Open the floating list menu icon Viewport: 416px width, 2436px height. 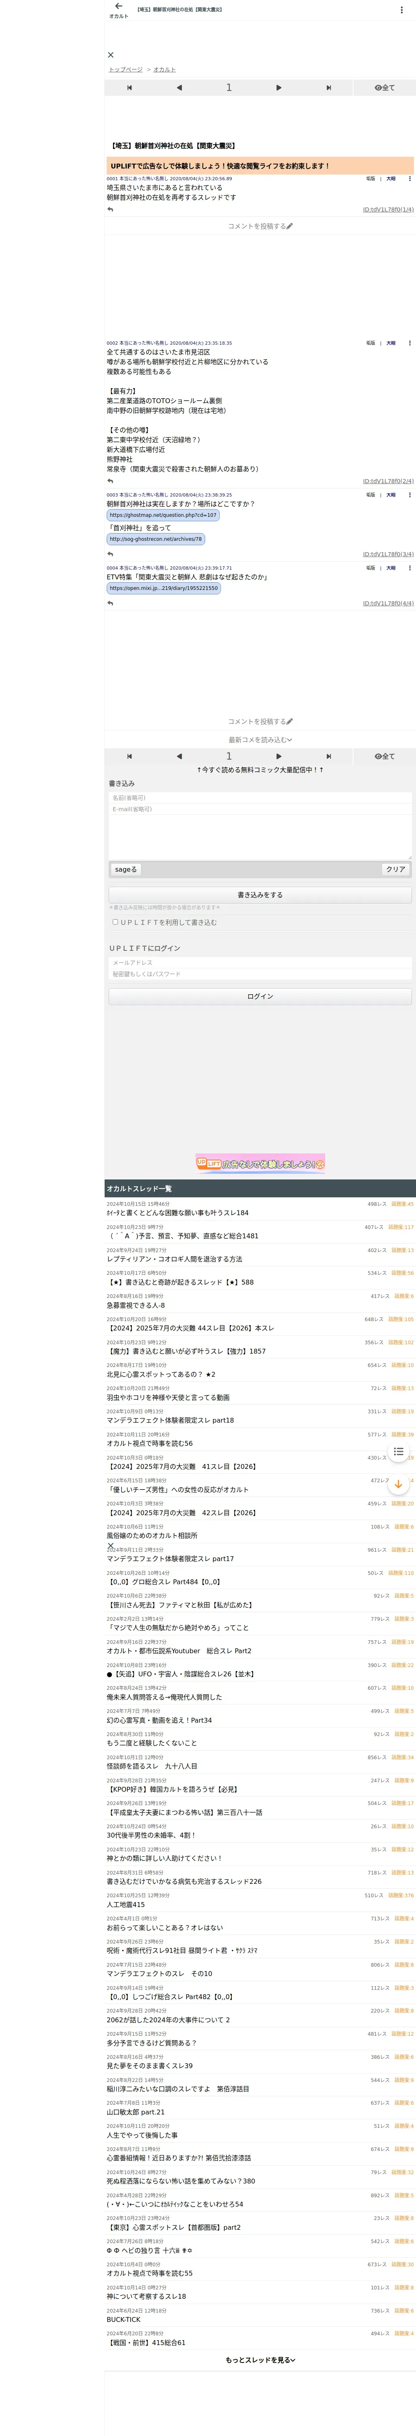coord(399,1451)
